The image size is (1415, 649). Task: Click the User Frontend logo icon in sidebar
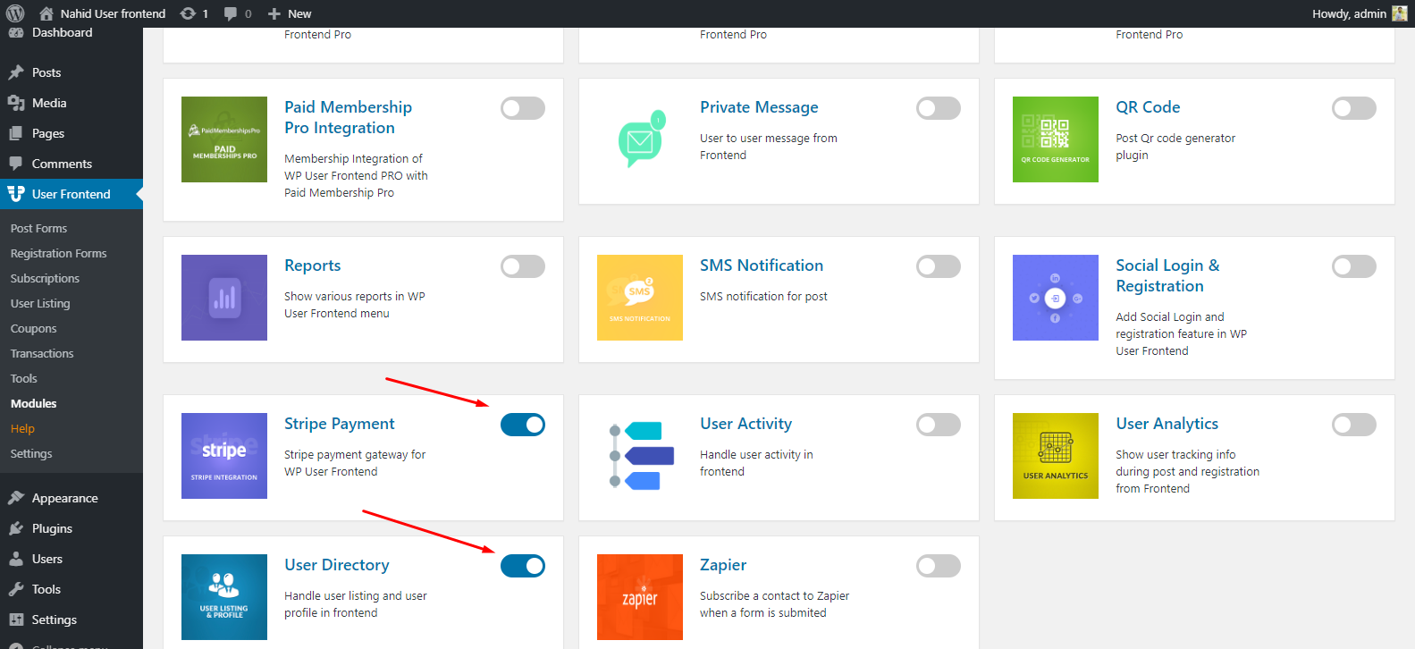16,194
